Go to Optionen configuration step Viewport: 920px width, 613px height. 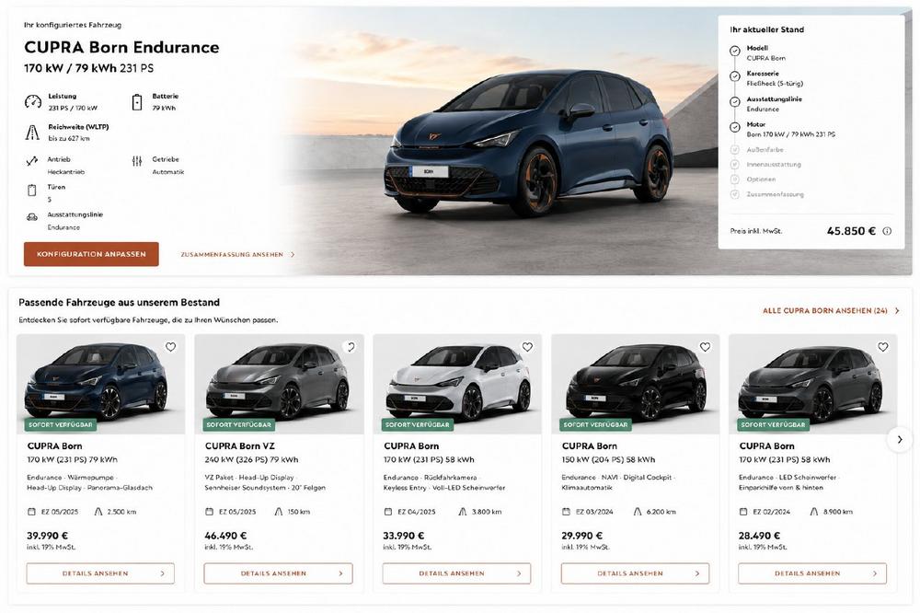pos(761,179)
